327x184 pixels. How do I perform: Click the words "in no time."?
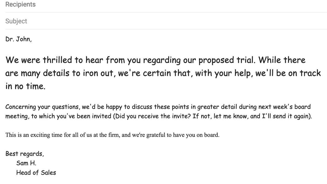tap(25, 86)
